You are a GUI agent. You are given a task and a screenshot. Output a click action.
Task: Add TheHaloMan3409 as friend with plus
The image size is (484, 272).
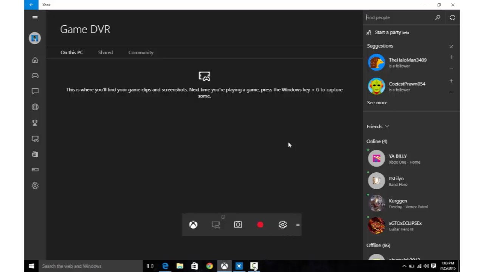click(x=451, y=57)
